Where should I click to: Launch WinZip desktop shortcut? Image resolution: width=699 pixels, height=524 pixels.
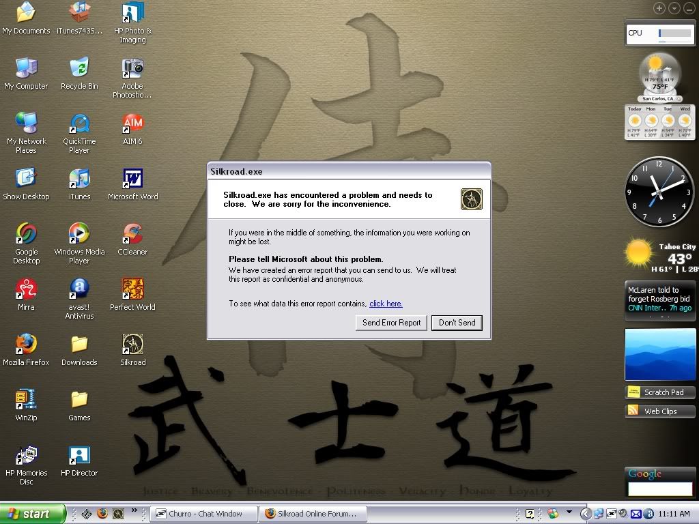(26, 405)
